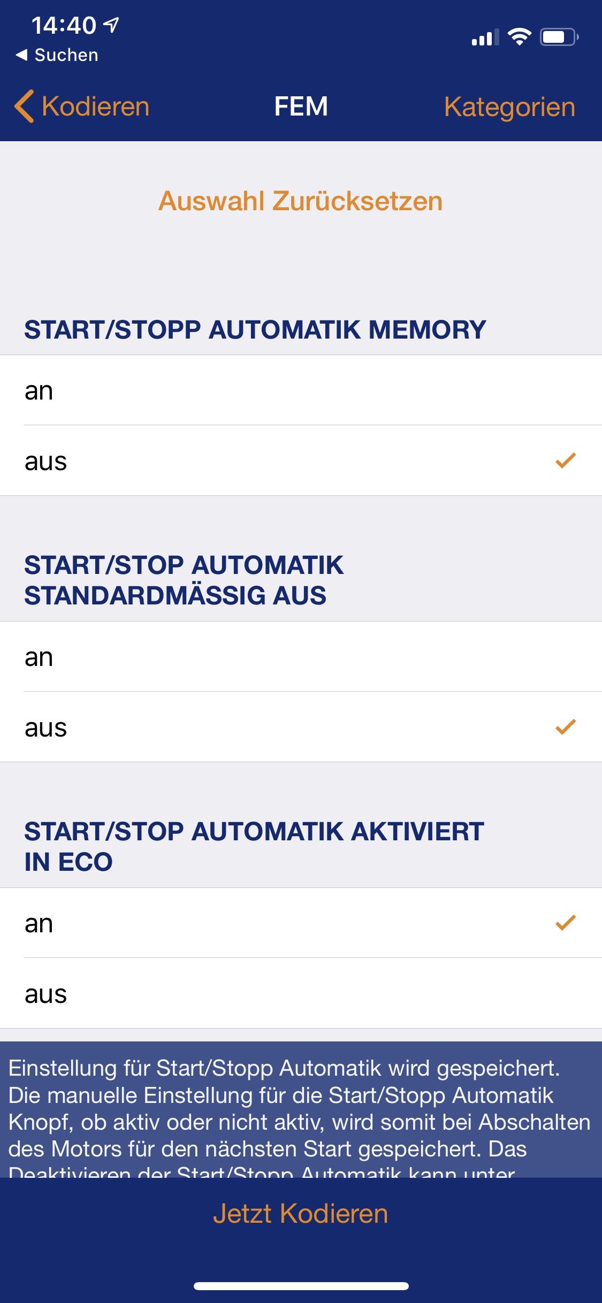Tap the checkmark in Aktiviert in ECO section
The width and height of the screenshot is (602, 1303).
(x=565, y=923)
